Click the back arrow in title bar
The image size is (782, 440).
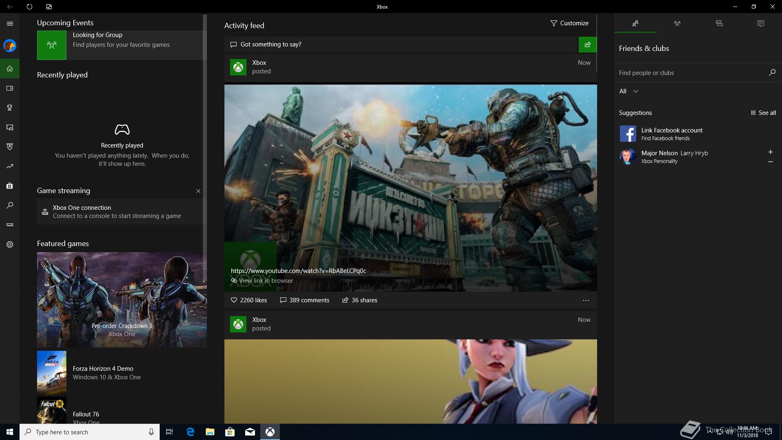tap(10, 7)
